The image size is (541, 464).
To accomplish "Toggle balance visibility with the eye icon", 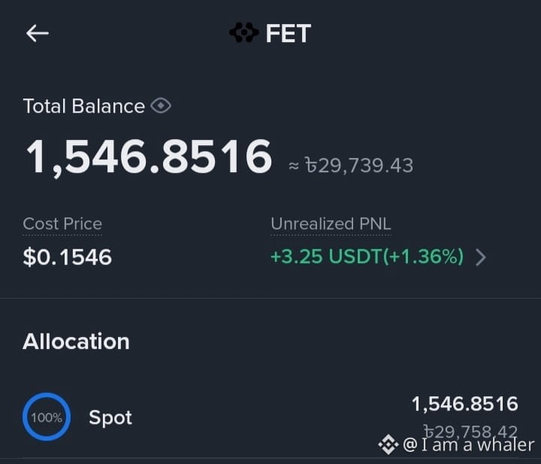I will (161, 105).
